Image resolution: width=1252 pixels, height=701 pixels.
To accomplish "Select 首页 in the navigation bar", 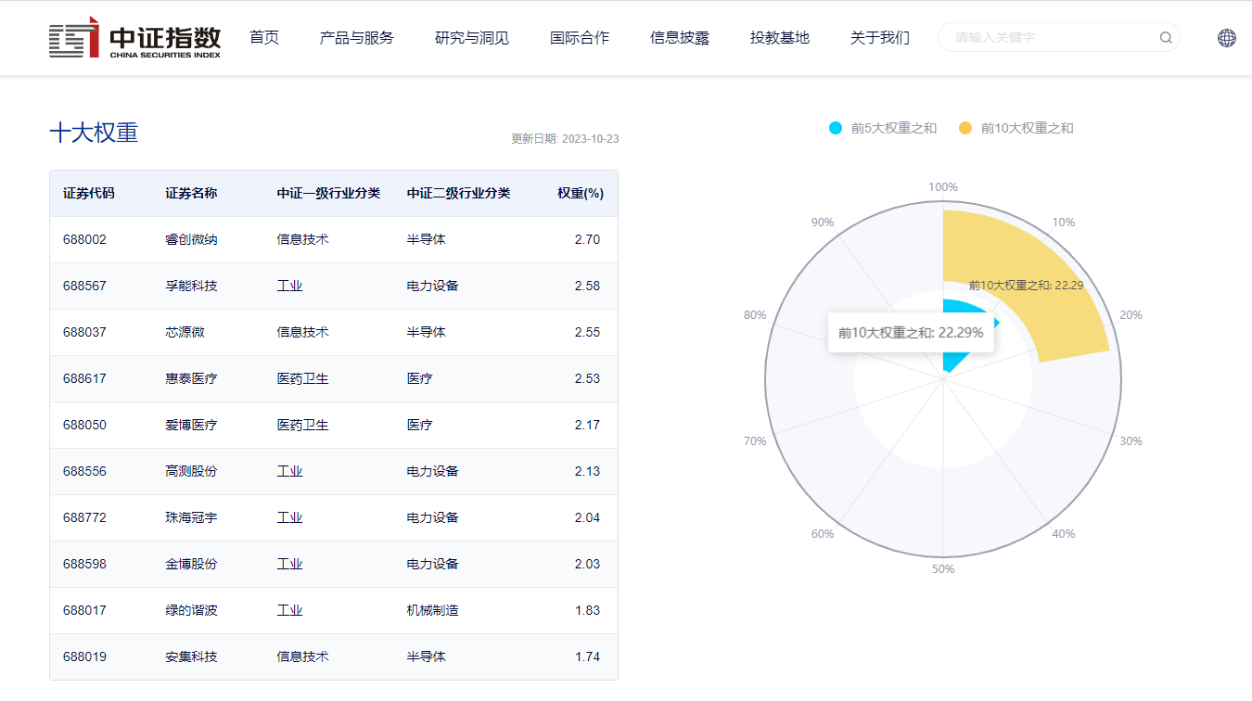I will pyautogui.click(x=263, y=38).
